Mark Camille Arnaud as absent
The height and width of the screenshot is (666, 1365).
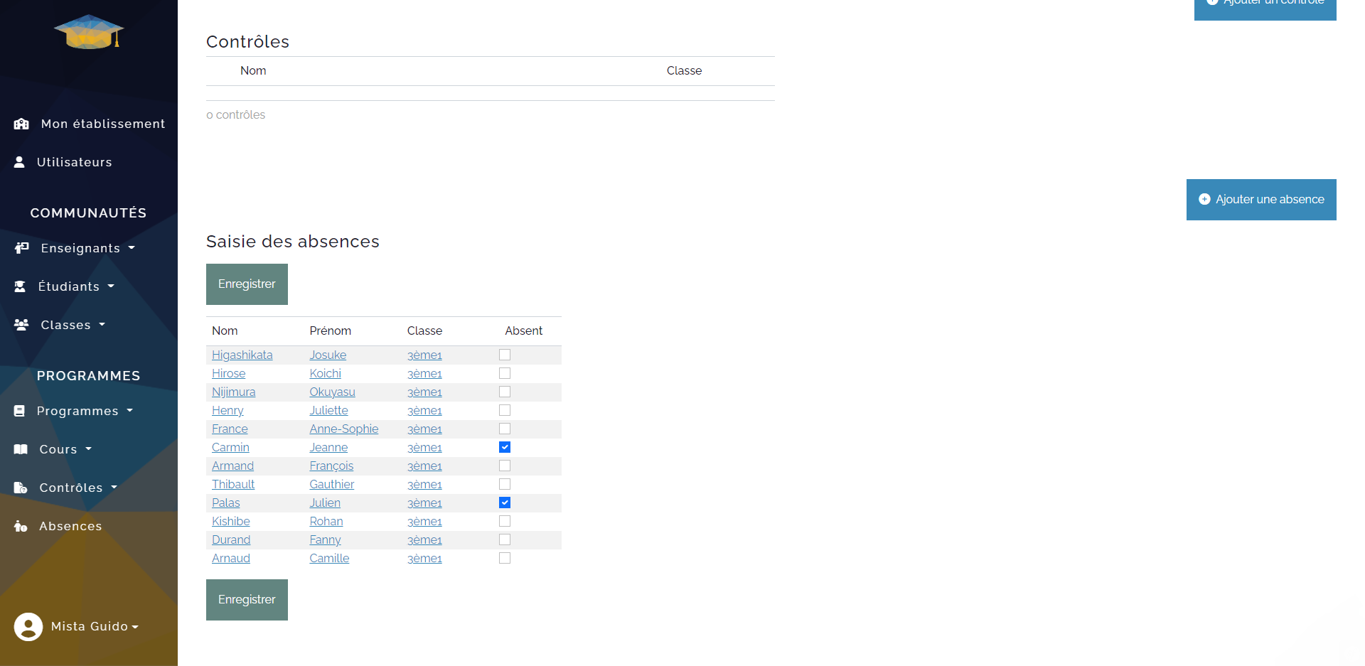tap(505, 558)
